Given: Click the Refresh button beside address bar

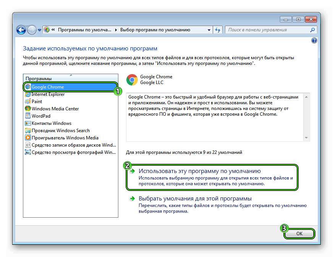Looking at the screenshot, I should (x=218, y=30).
